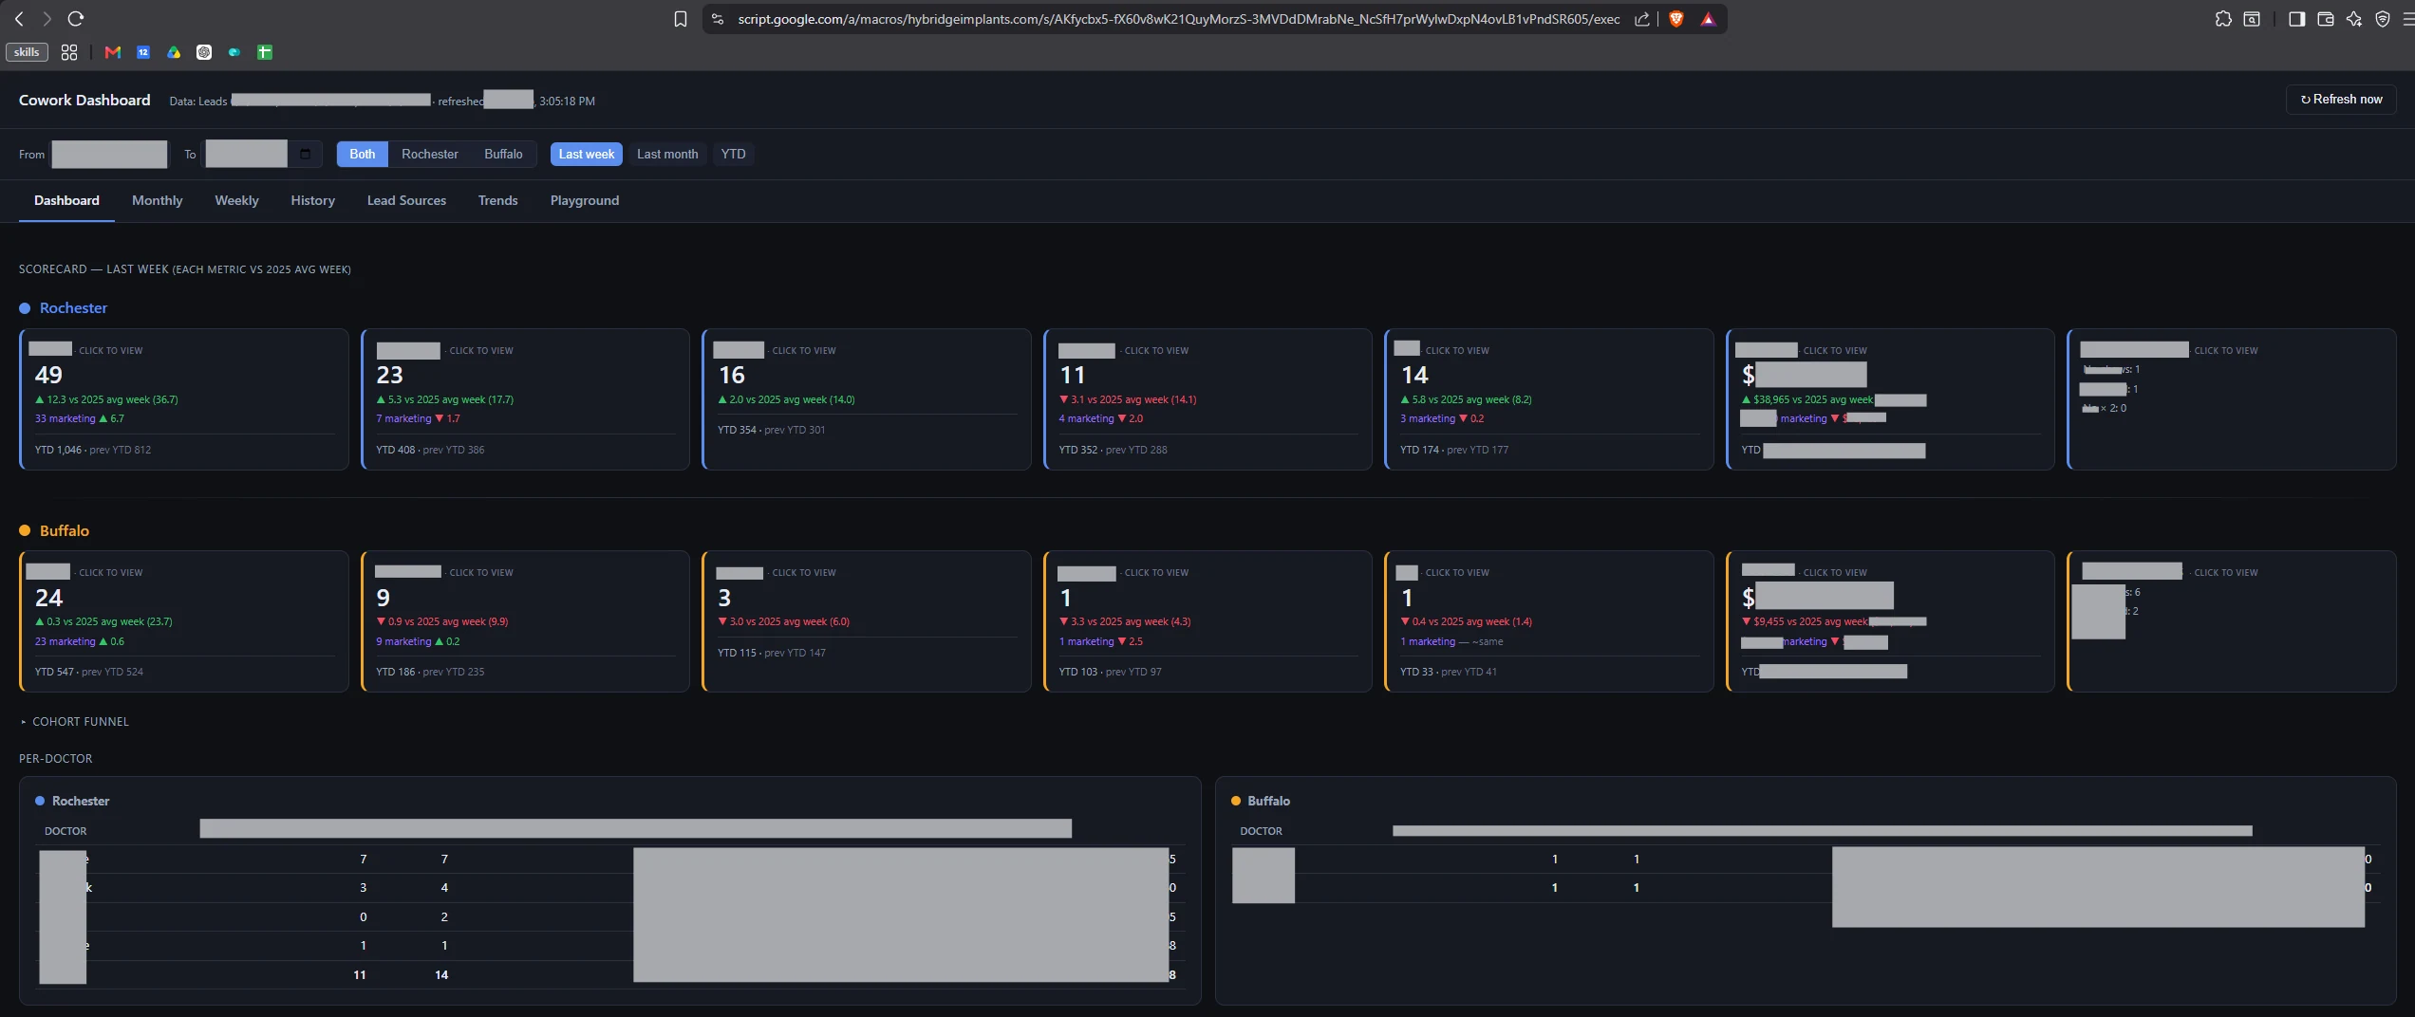This screenshot has height=1017, width=2415.
Task: Open the Buffalo card showing 24
Action: point(184,621)
